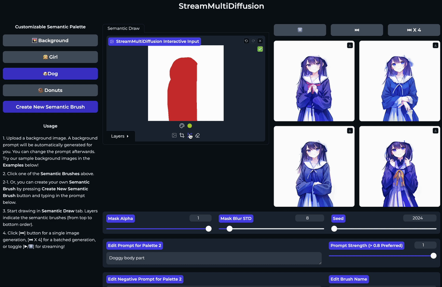
Task: Download the first output image on the top row
Action: [x=350, y=45]
